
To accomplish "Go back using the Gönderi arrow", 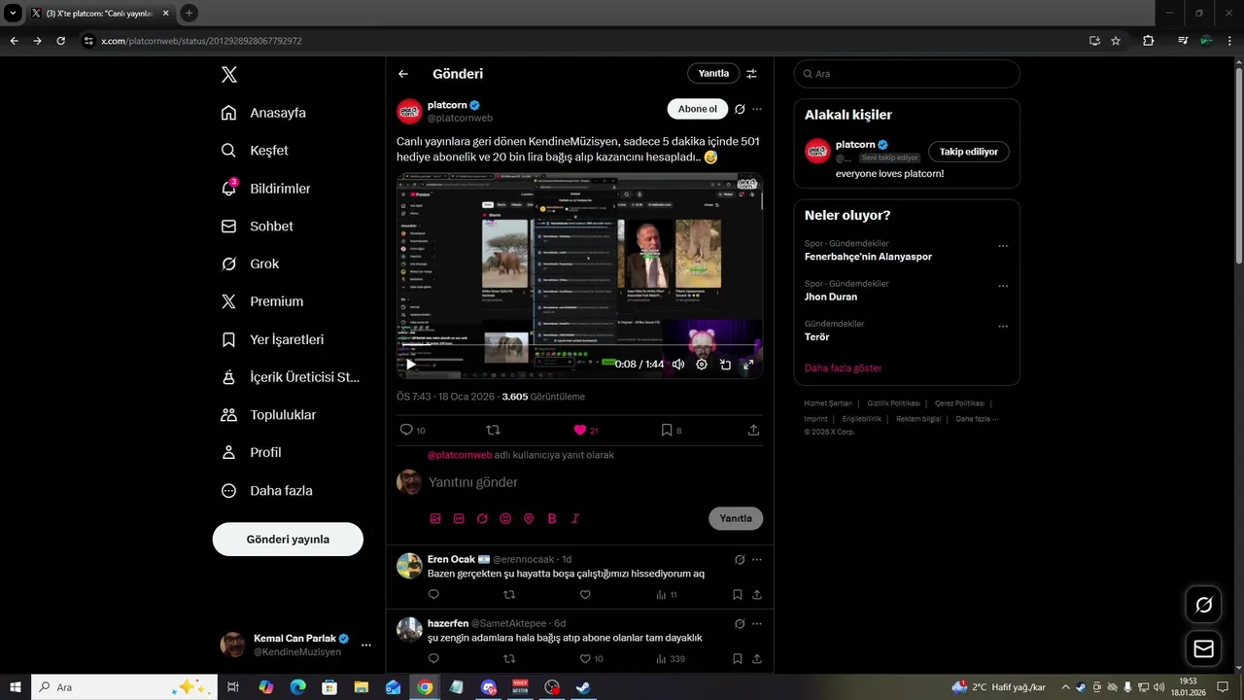I will coord(403,74).
